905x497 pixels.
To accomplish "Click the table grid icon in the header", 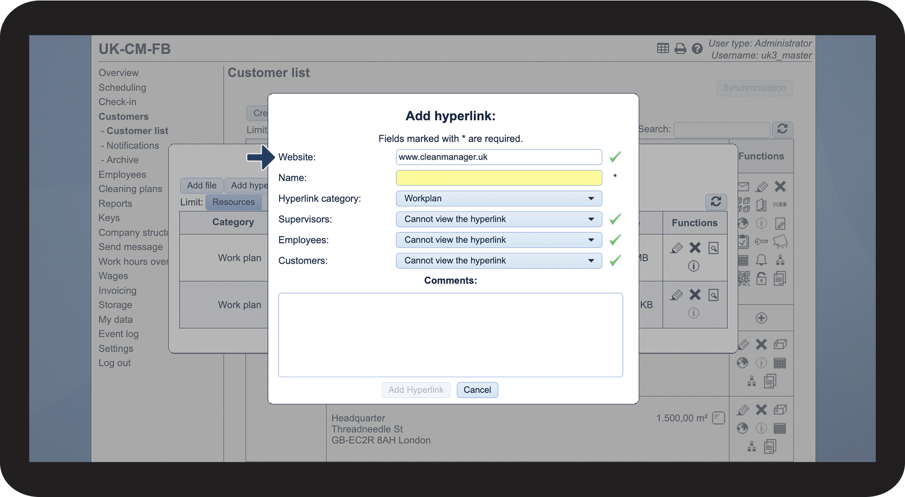I will coord(663,48).
